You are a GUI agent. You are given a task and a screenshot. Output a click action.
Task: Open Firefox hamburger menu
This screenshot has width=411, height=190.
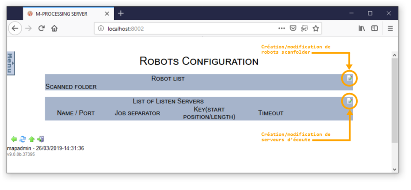coord(390,28)
